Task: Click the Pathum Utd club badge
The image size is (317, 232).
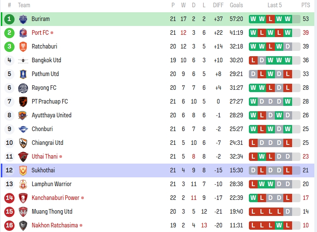Action: pos(23,74)
